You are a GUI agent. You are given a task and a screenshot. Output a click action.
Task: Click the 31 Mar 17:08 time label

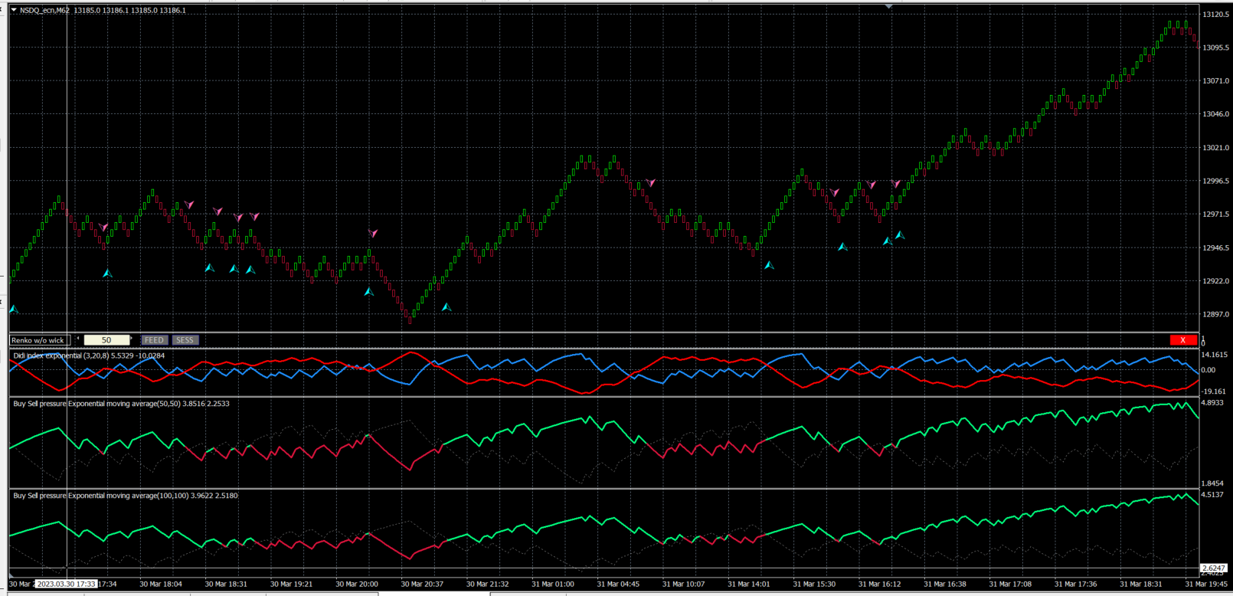pyautogui.click(x=1010, y=584)
